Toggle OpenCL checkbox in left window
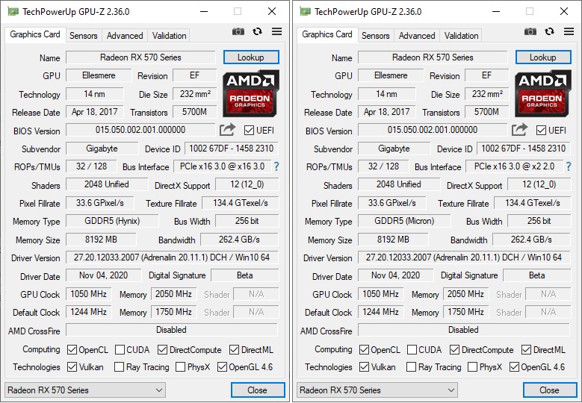Viewport: 582px width, 403px height. (x=72, y=349)
